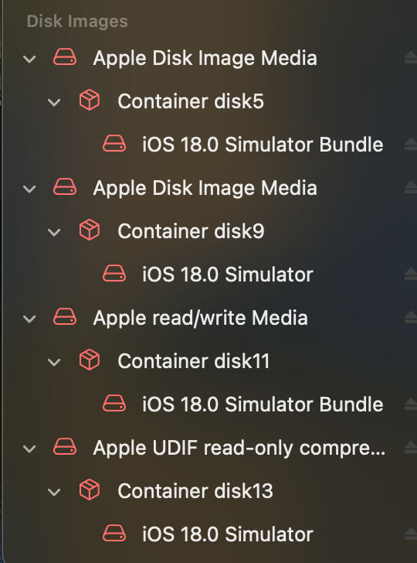Click the cube icon beside Container disk13

[90, 490]
